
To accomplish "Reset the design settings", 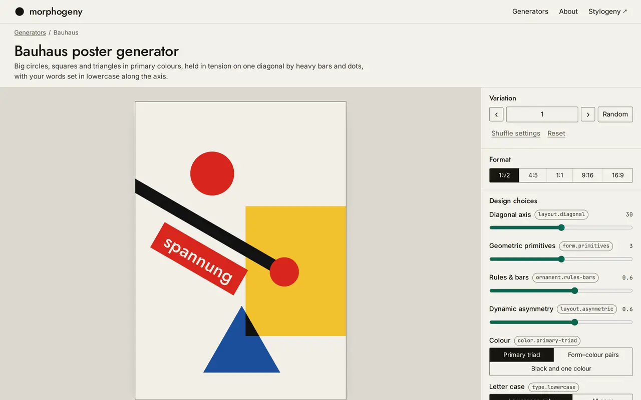I will coord(556,133).
